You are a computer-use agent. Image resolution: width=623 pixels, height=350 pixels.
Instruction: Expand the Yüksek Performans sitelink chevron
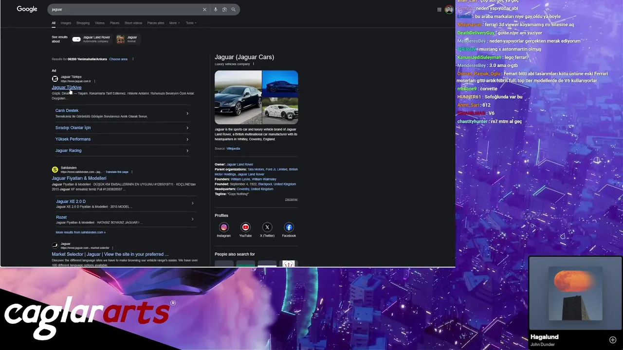click(x=187, y=139)
